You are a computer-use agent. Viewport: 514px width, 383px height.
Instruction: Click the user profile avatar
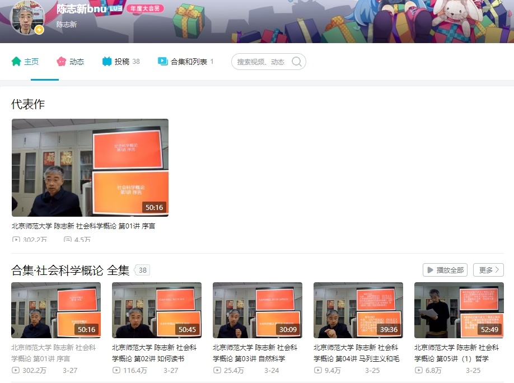point(27,18)
